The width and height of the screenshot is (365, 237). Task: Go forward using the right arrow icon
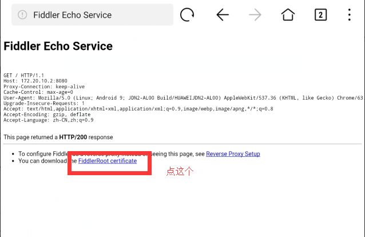(255, 15)
